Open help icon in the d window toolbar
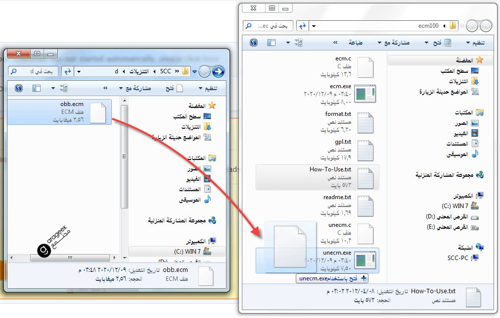 pos(19,88)
